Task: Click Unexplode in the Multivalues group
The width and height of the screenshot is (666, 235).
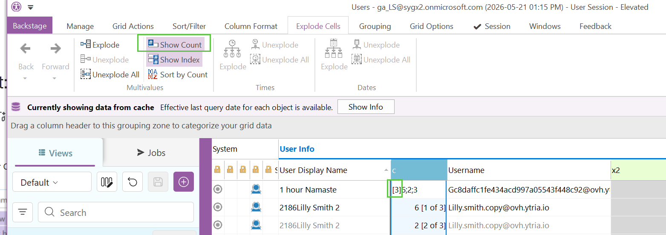Action: (105, 59)
